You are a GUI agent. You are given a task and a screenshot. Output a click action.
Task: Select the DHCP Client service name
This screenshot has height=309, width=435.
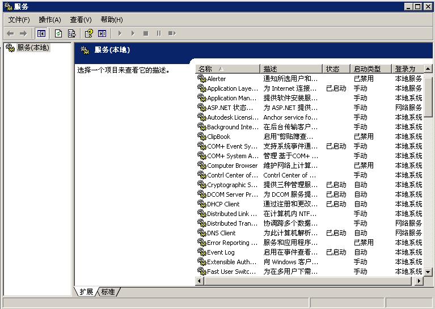click(223, 204)
